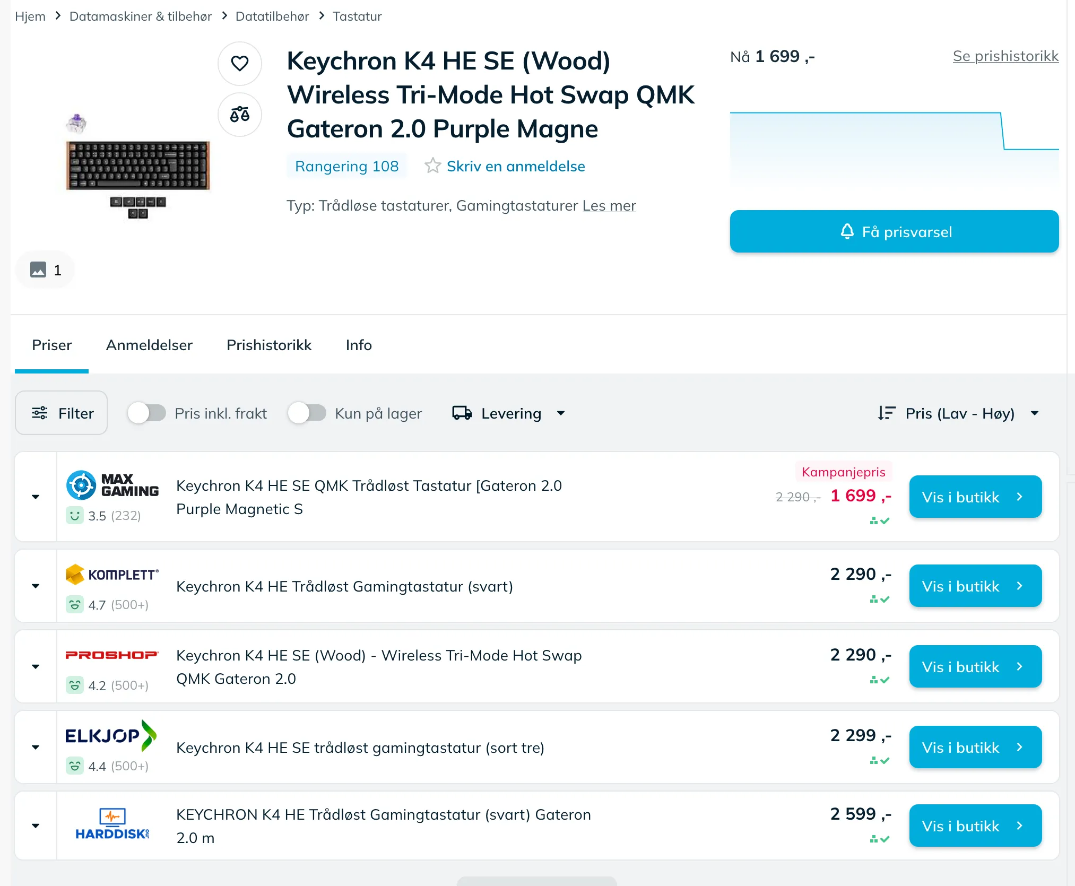Click the Se prishistorikk link

1005,56
